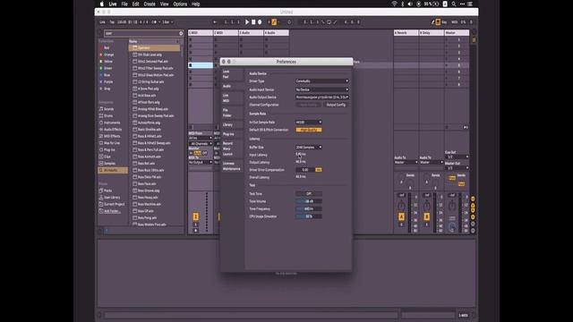Open the Driver Type dropdown
573x322 pixels.
point(322,81)
